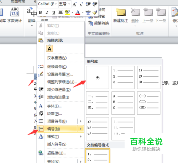Choose paste option Keep Text Only

49,48
